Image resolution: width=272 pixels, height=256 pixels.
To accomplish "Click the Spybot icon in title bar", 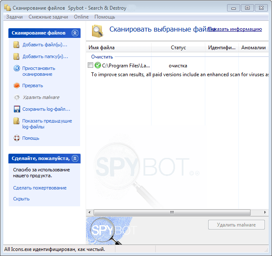I will coord(8,8).
